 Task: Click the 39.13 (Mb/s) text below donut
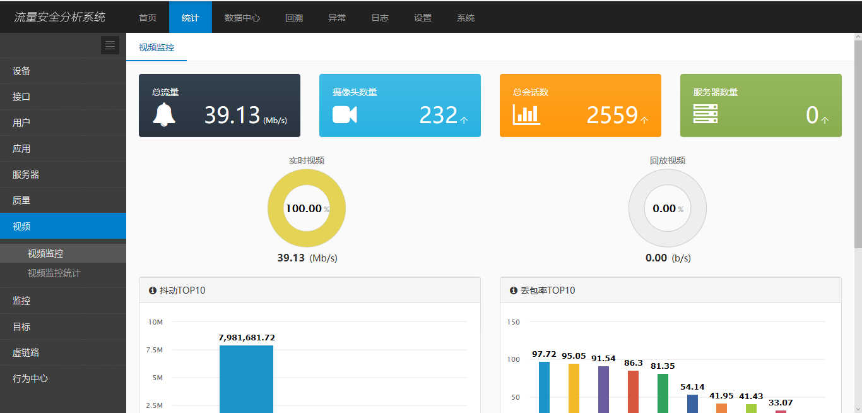[x=307, y=258]
